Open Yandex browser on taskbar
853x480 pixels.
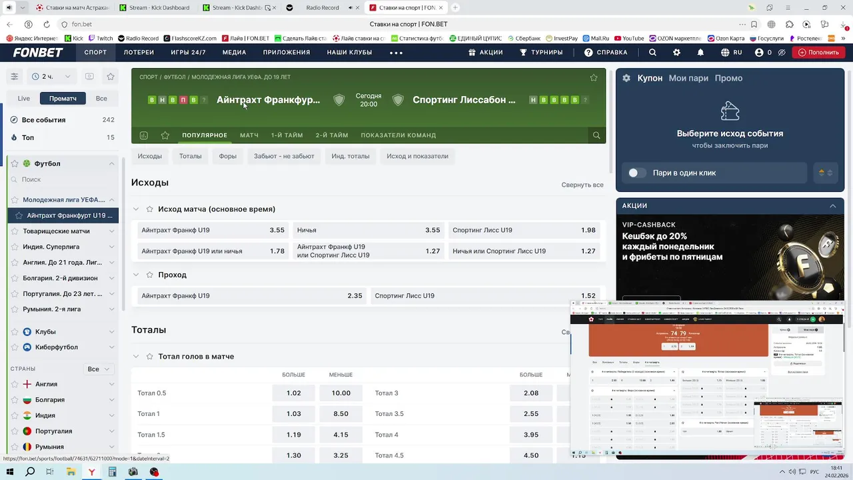point(91,472)
